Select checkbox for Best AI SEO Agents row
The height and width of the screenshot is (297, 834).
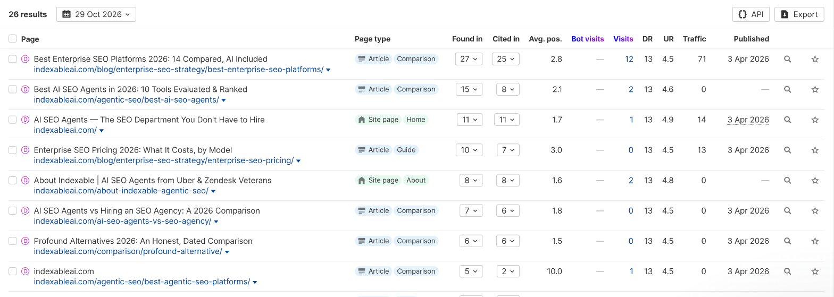[x=13, y=89]
